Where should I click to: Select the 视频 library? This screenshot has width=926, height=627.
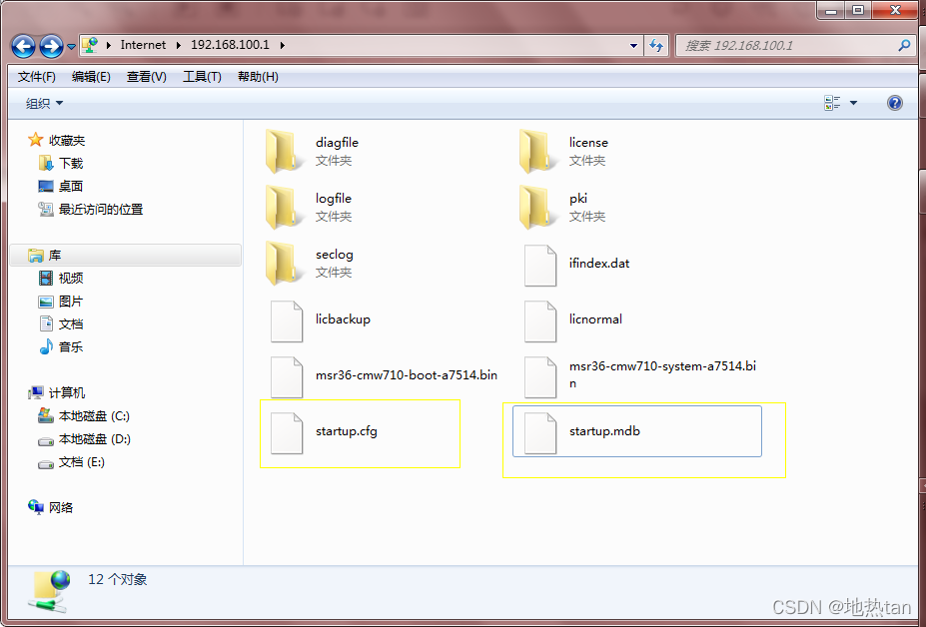tap(61, 279)
